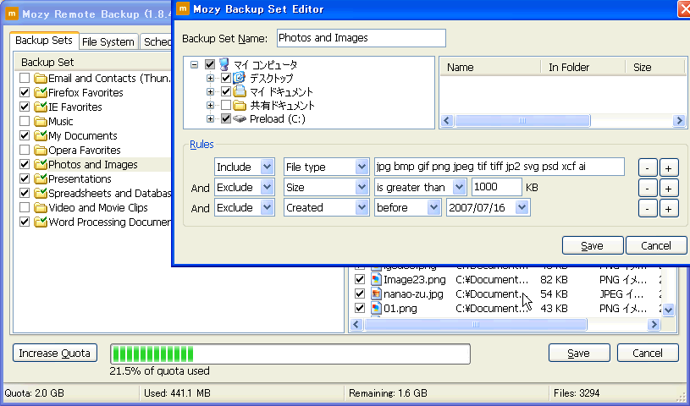Click the Preload (C:) drive icon

point(240,118)
